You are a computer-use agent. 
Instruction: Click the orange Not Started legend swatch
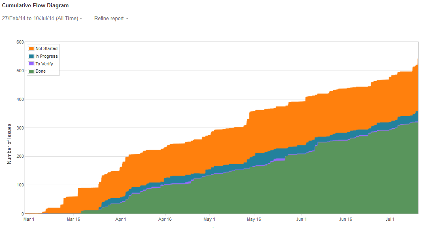[31, 48]
